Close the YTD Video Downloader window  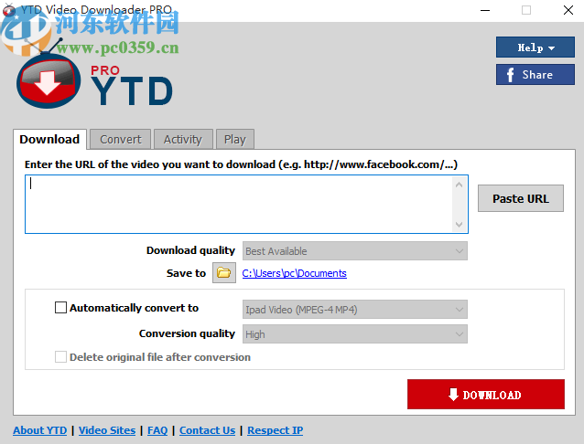point(568,10)
